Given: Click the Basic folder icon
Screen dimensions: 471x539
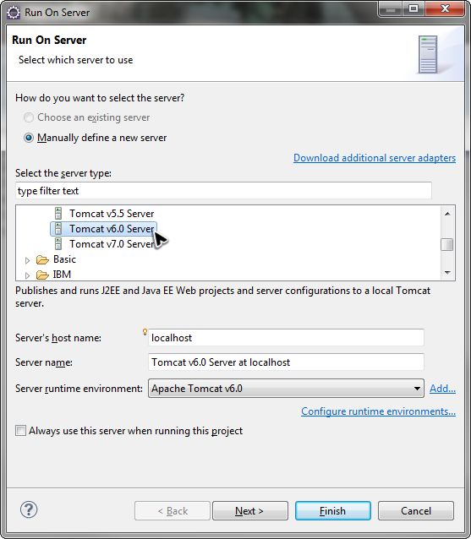Looking at the screenshot, I should pos(42,259).
